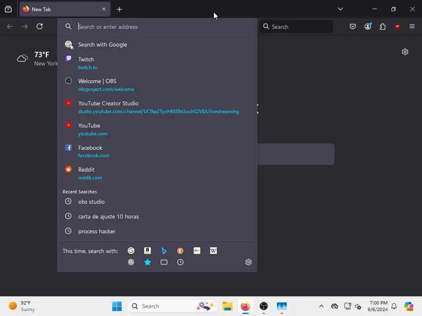The height and width of the screenshot is (316, 422).
Task: Select the Facebook suggestion
Action: 157,151
